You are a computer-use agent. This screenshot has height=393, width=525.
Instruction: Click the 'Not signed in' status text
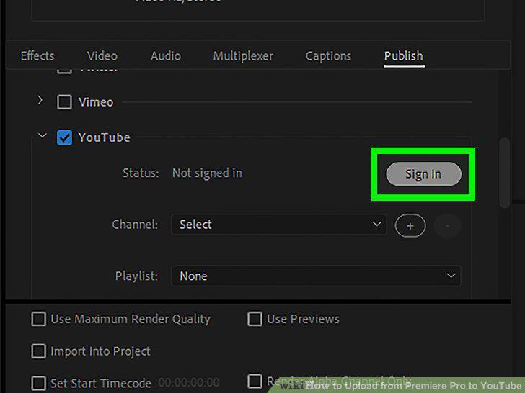(x=207, y=173)
